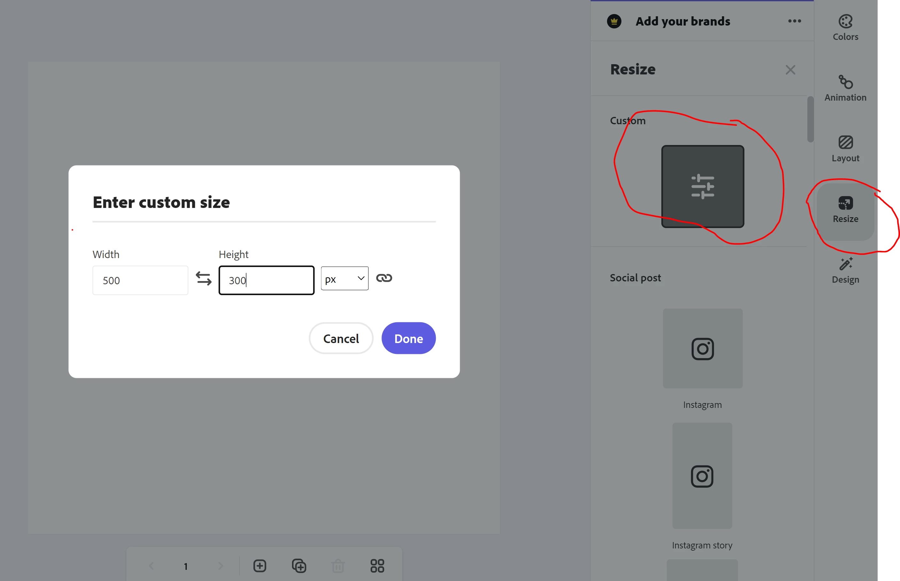The width and height of the screenshot is (900, 581).
Task: Select the Resize sidebar icon
Action: click(x=845, y=204)
